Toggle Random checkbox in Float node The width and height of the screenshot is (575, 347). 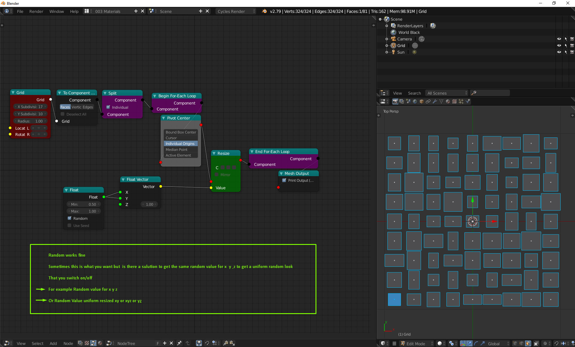pyautogui.click(x=70, y=218)
